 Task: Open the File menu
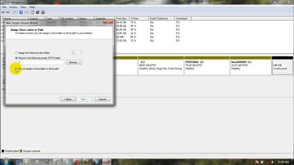pos(4,7)
